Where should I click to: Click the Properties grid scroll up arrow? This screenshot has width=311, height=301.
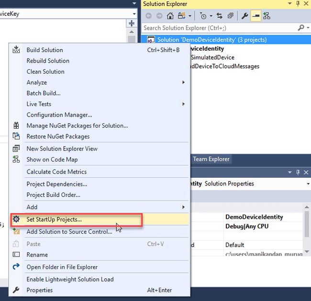(307, 207)
